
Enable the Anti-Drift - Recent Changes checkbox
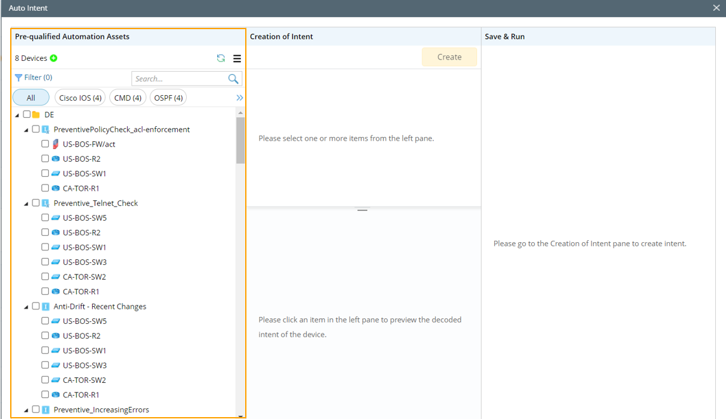tap(36, 306)
